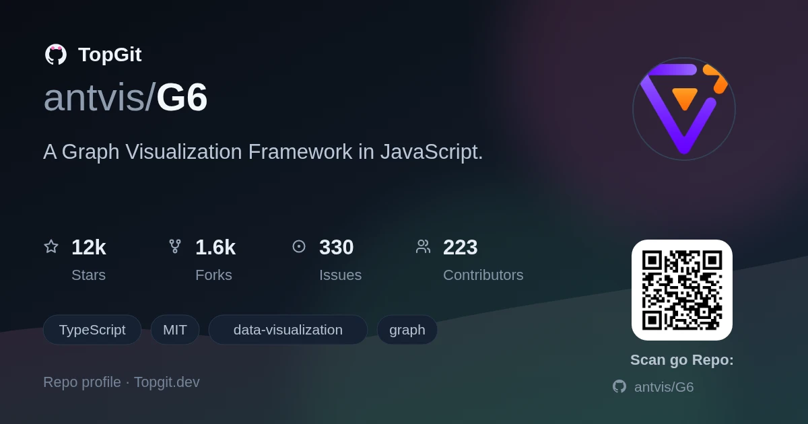Select the MIT license tag
The height and width of the screenshot is (424, 808).
point(175,330)
